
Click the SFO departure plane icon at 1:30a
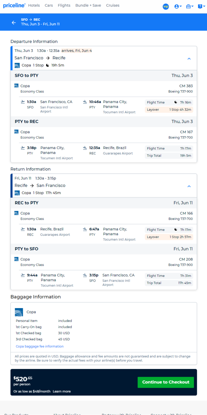(x=23, y=102)
